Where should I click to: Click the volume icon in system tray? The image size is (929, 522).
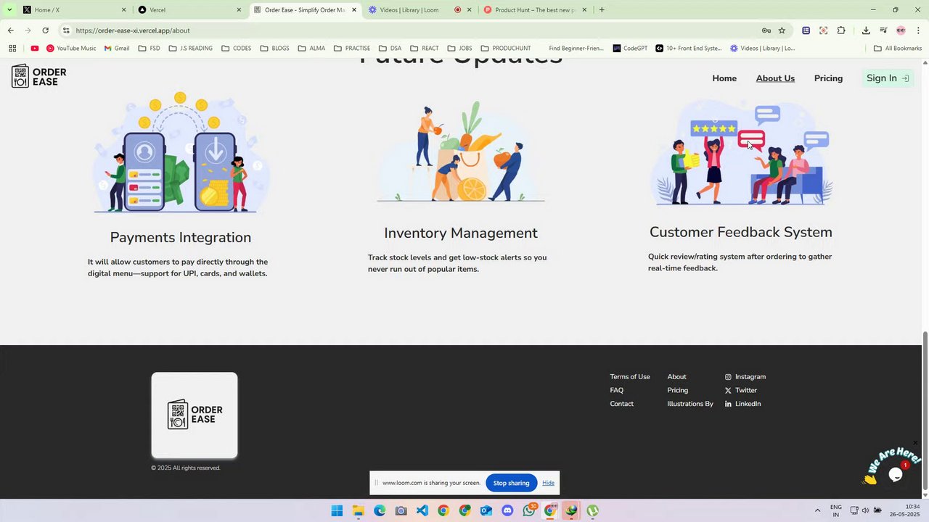point(865,510)
